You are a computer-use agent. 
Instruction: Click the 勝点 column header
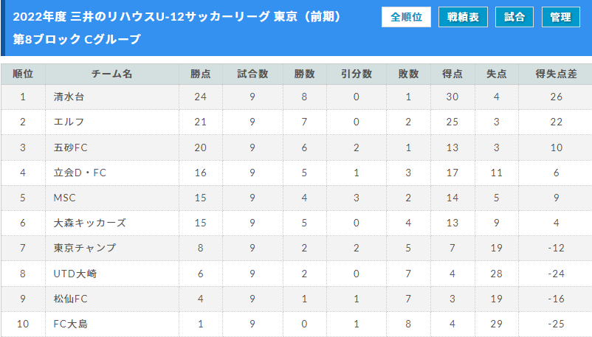point(200,74)
